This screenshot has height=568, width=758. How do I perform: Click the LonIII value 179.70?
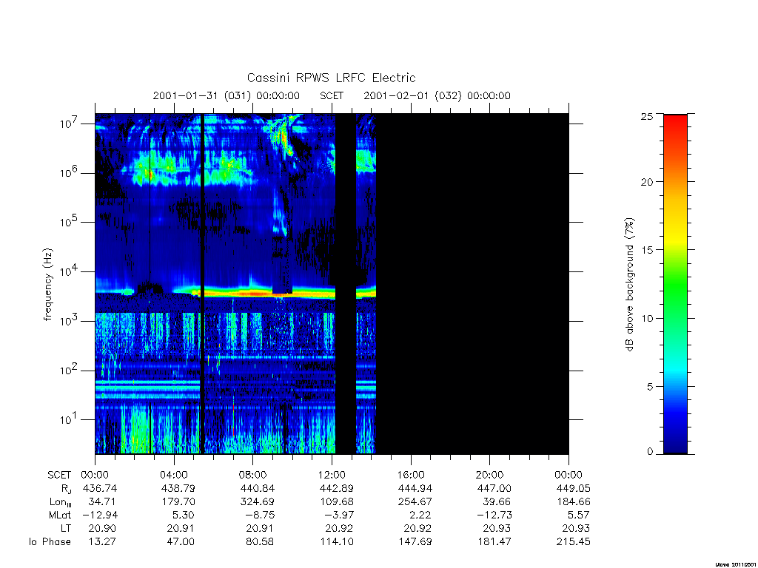tap(178, 502)
